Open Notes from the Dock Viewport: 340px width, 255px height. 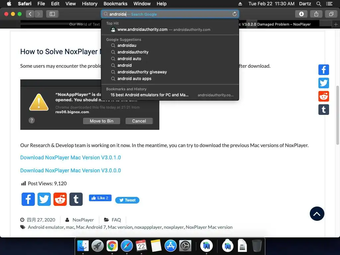click(x=156, y=246)
